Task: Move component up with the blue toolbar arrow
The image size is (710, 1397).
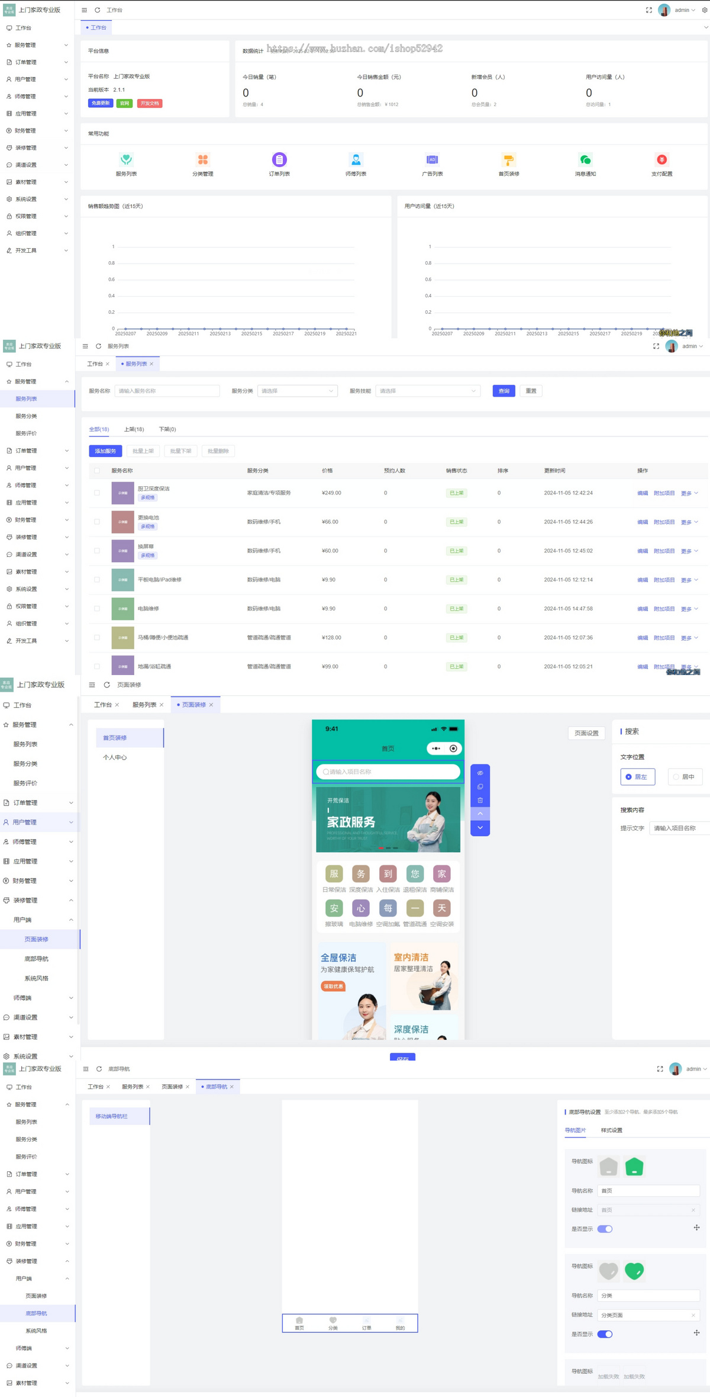Action: tap(480, 814)
